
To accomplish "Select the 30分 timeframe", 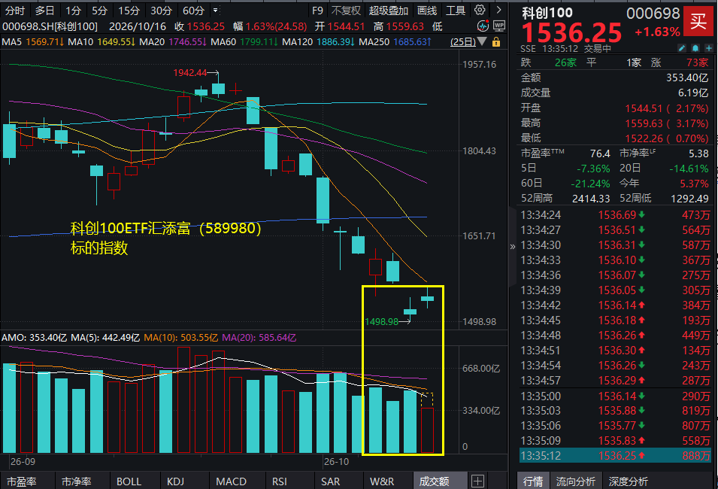I will [161, 11].
